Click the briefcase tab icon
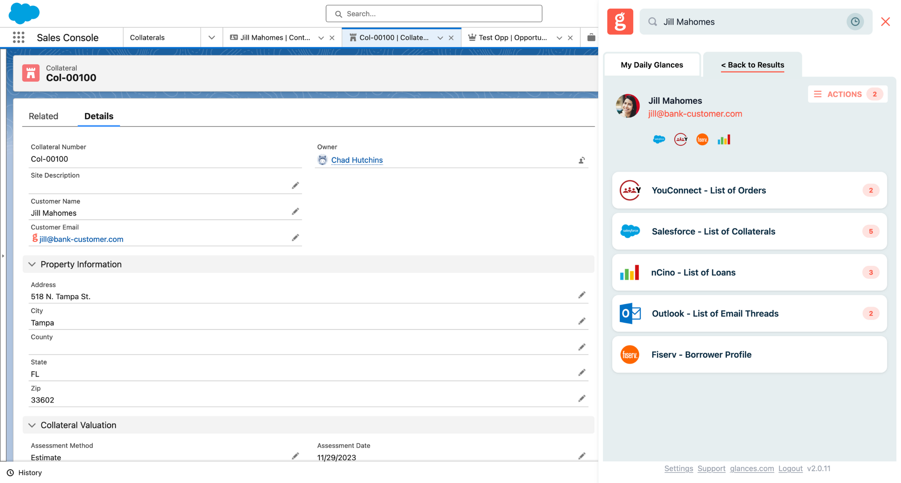The height and width of the screenshot is (483, 901). tap(591, 37)
